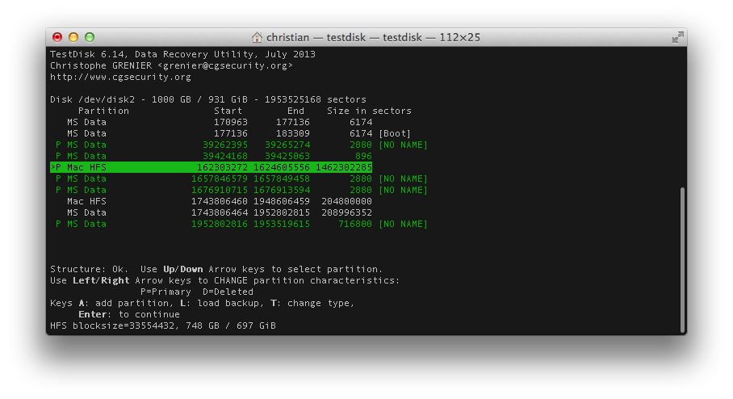Screen dimensions: 733x399
Task: Click the http://www.cgsecurity.org URL
Action: 120,77
